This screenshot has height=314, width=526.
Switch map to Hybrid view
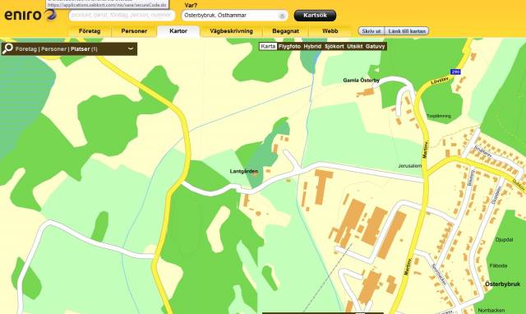coord(312,46)
